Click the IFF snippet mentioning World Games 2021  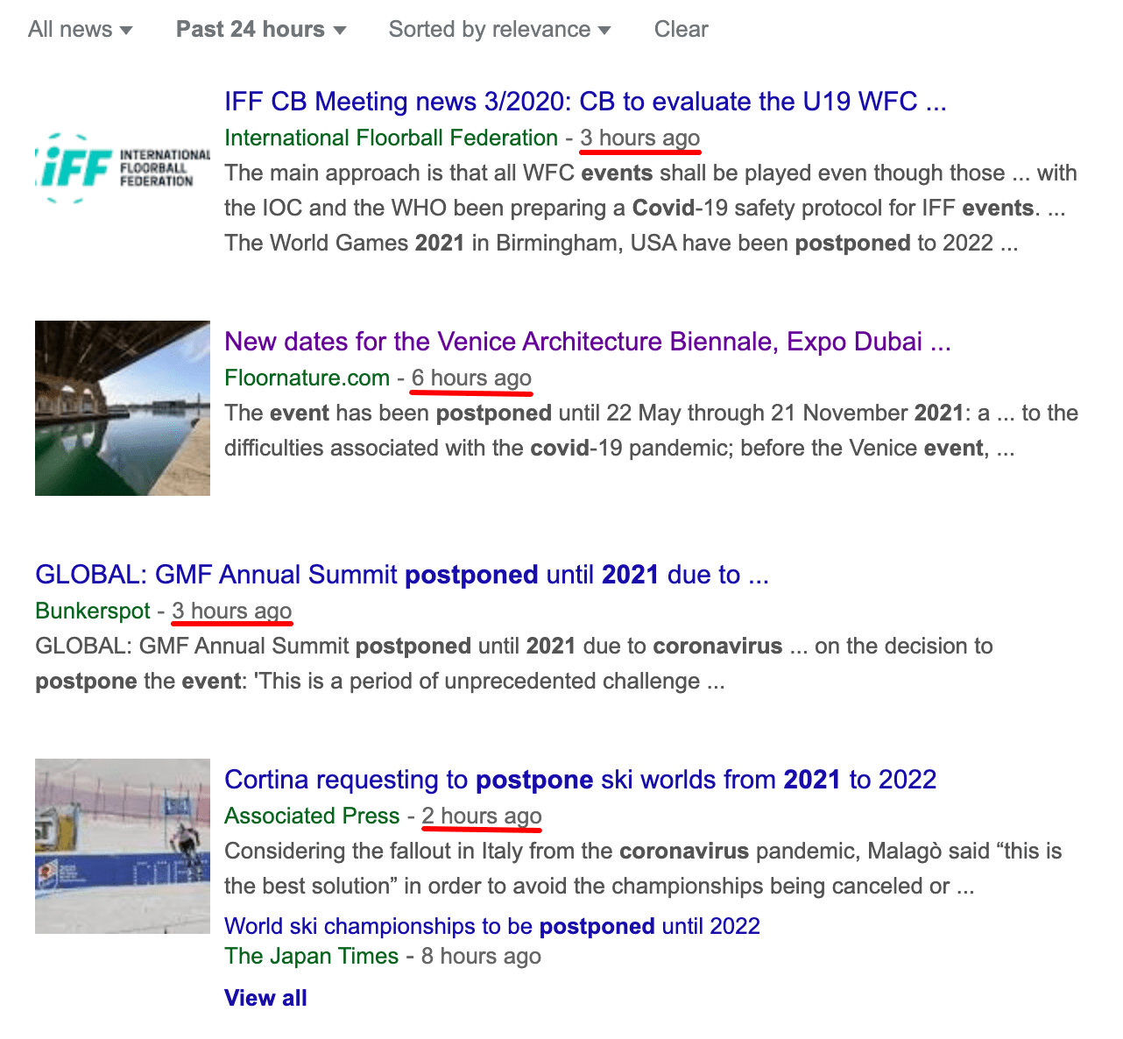click(651, 208)
